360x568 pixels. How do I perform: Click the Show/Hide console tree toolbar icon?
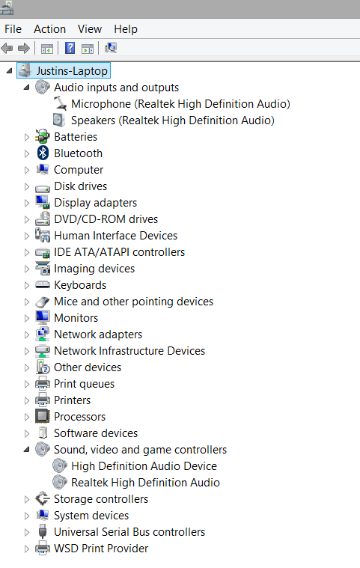coord(47,48)
